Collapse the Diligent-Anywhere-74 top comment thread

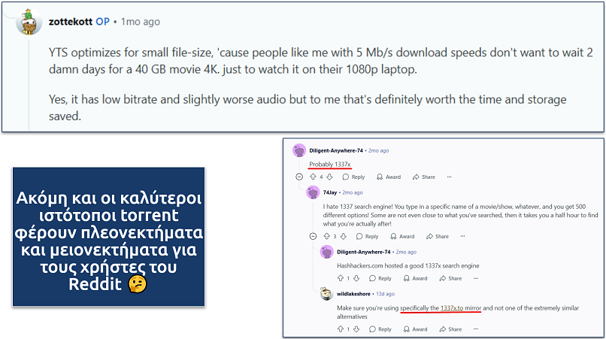(x=299, y=177)
